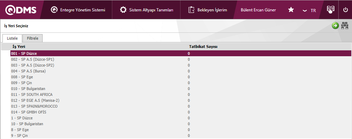Click the QDMS logo
The height and width of the screenshot is (139, 352).
click(x=21, y=10)
